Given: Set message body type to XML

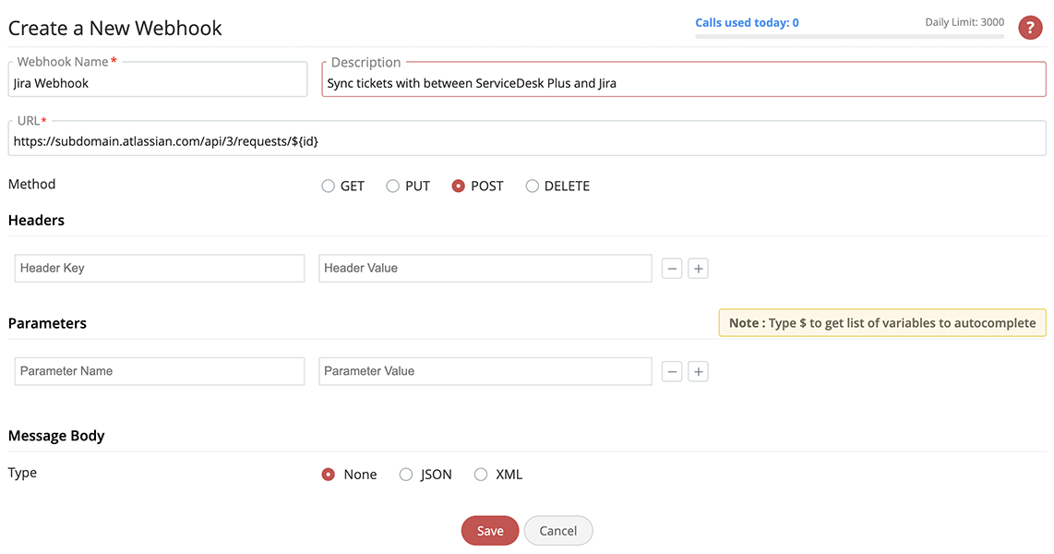Looking at the screenshot, I should tap(481, 475).
